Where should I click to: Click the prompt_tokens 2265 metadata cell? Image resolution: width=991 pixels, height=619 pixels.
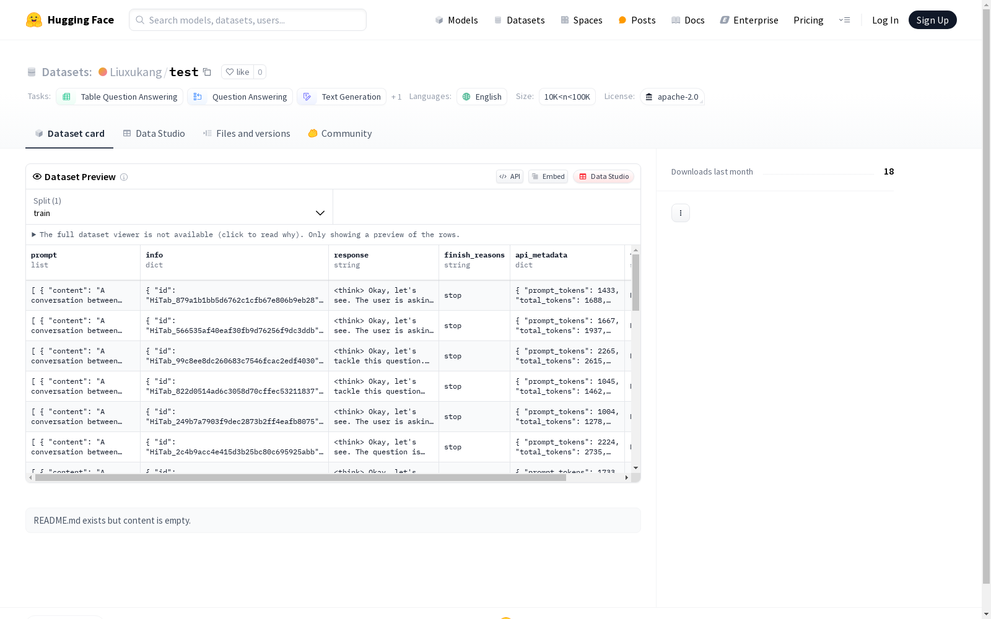pyautogui.click(x=567, y=356)
